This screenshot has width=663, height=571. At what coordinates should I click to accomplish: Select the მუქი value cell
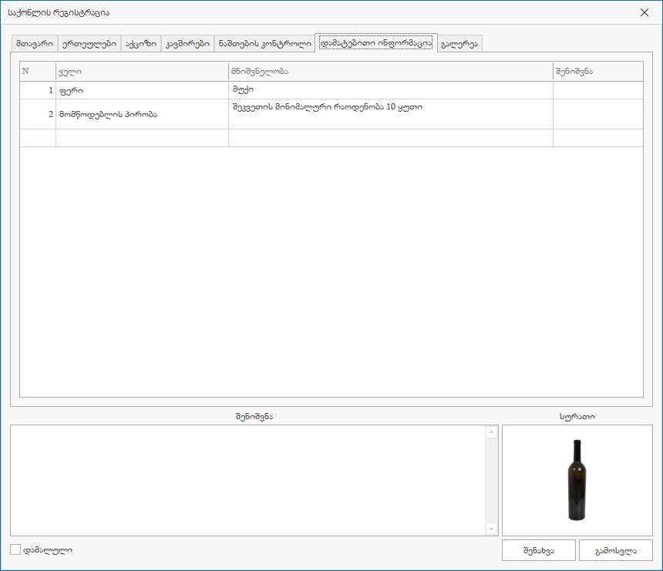[x=390, y=90]
